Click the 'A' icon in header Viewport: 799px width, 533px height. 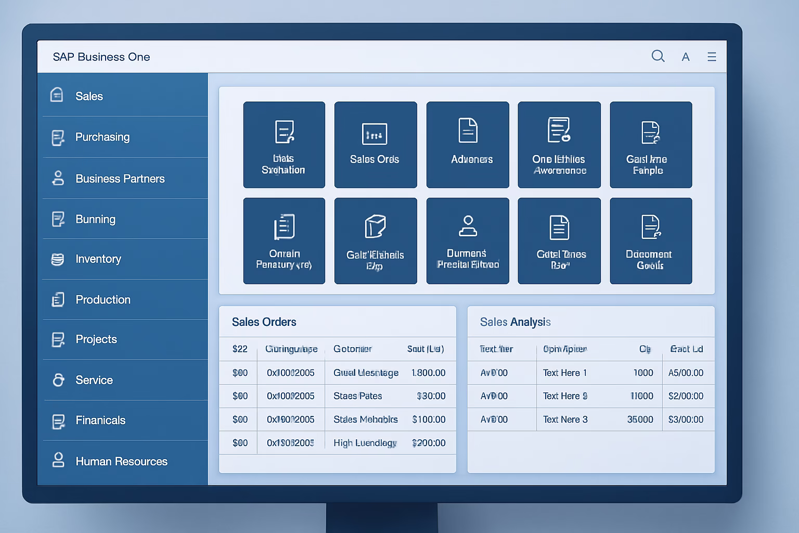(x=686, y=57)
